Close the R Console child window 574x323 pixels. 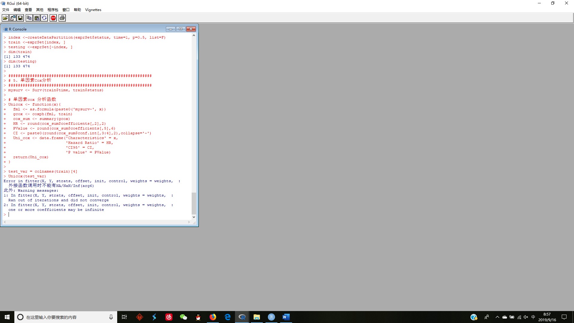(191, 29)
